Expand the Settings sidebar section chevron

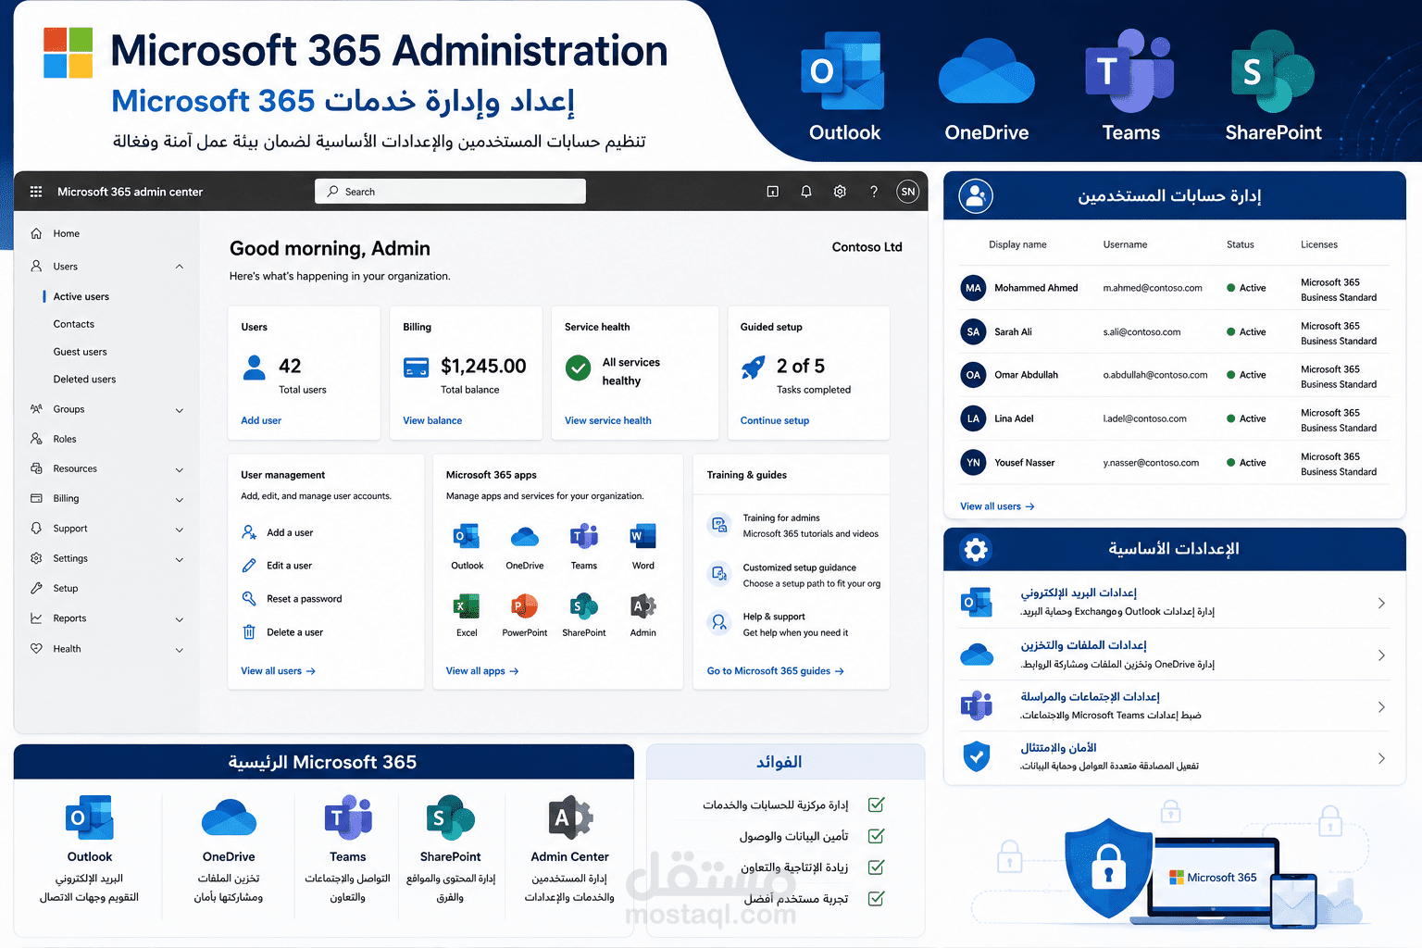pyautogui.click(x=180, y=559)
